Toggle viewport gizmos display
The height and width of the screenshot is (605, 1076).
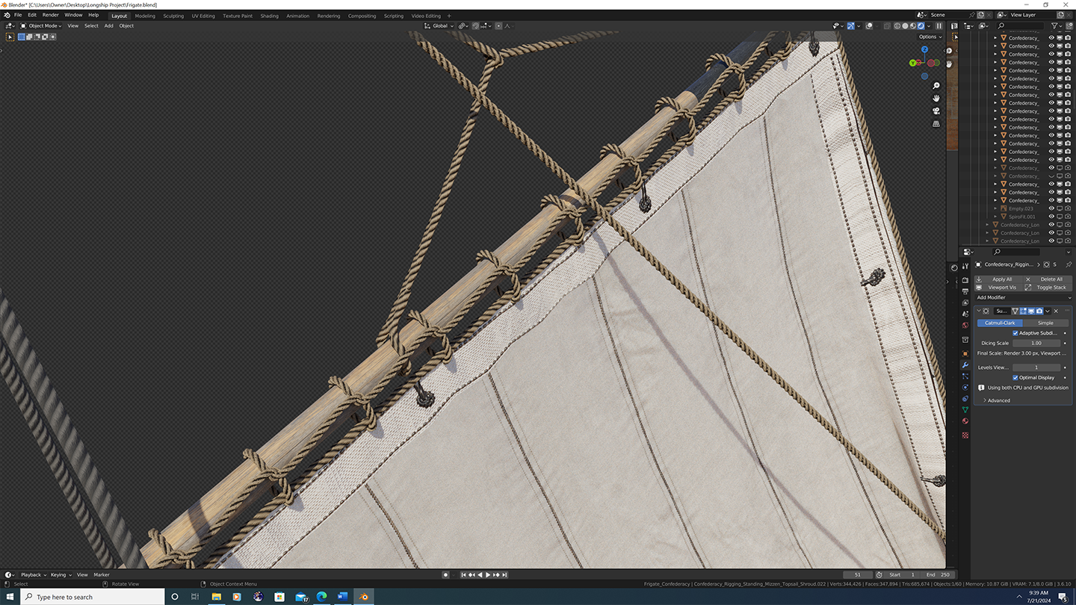[x=851, y=26]
